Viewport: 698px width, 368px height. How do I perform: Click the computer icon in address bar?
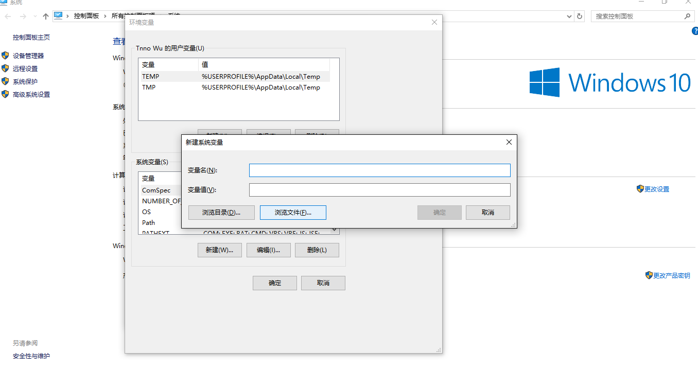(58, 16)
